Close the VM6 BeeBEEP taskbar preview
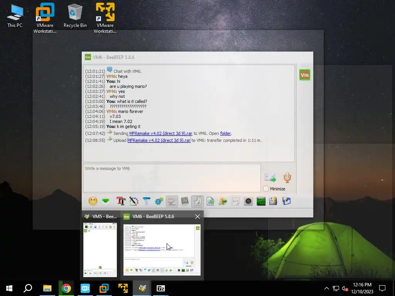This screenshot has height=296, width=395. pyautogui.click(x=197, y=217)
